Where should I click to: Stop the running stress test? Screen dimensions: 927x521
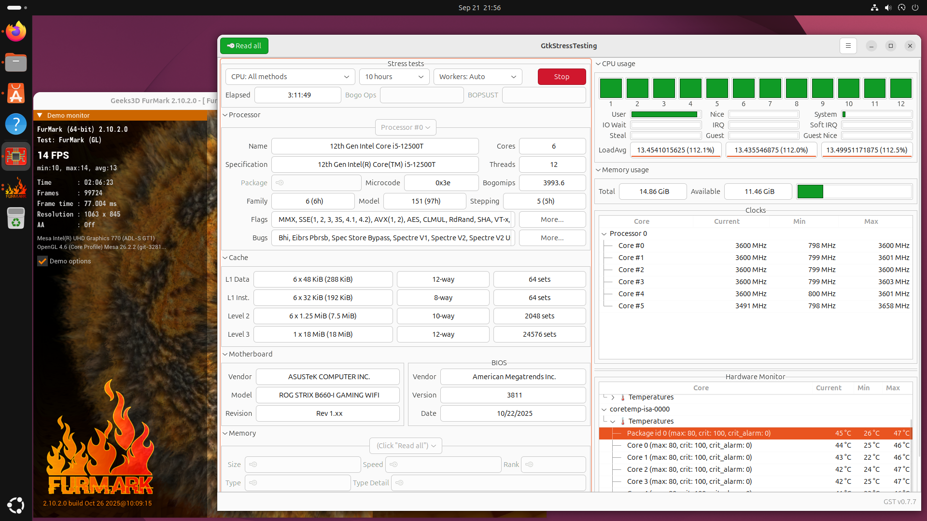click(562, 77)
